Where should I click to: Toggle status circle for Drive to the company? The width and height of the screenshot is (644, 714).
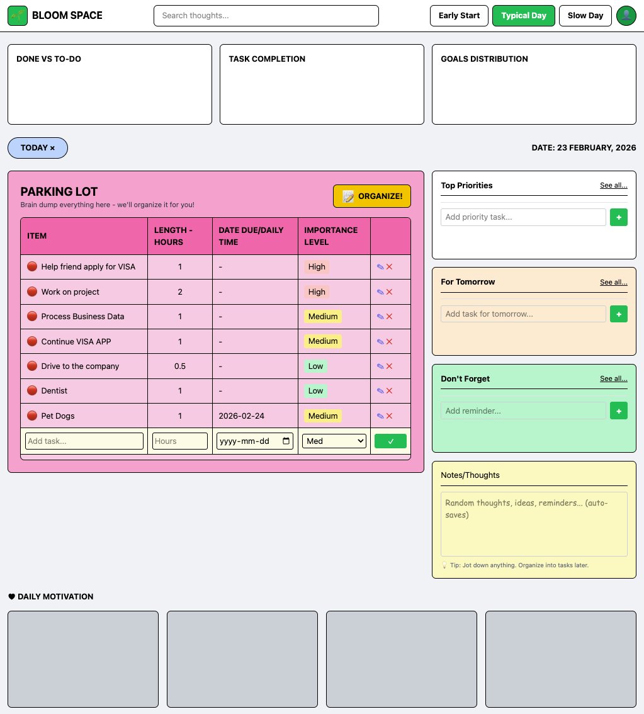32,366
